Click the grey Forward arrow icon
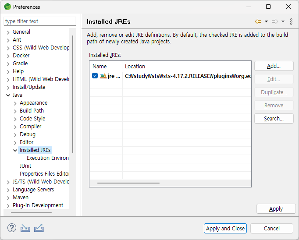The image size is (299, 240). [275, 21]
